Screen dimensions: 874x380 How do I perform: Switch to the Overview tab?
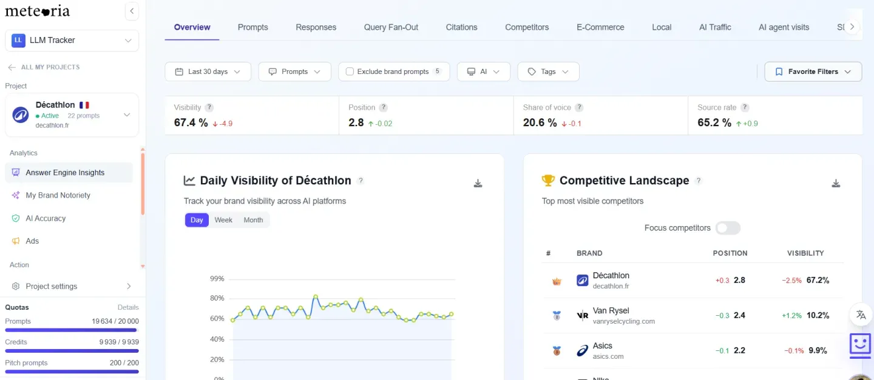tap(192, 27)
